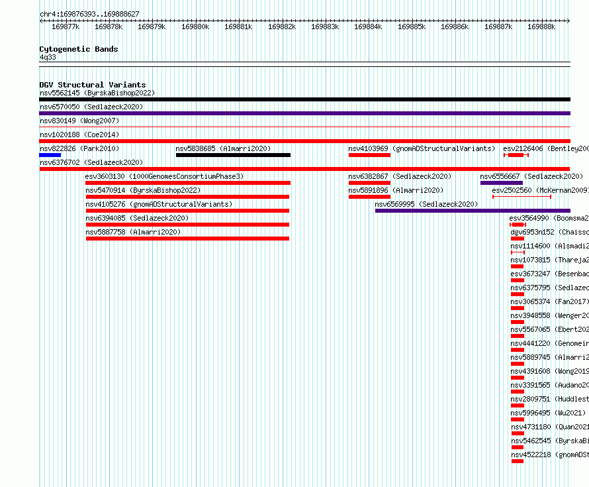This screenshot has width=589, height=487.
Task: Click the red bar under nsv5996495
Action: 518,419
